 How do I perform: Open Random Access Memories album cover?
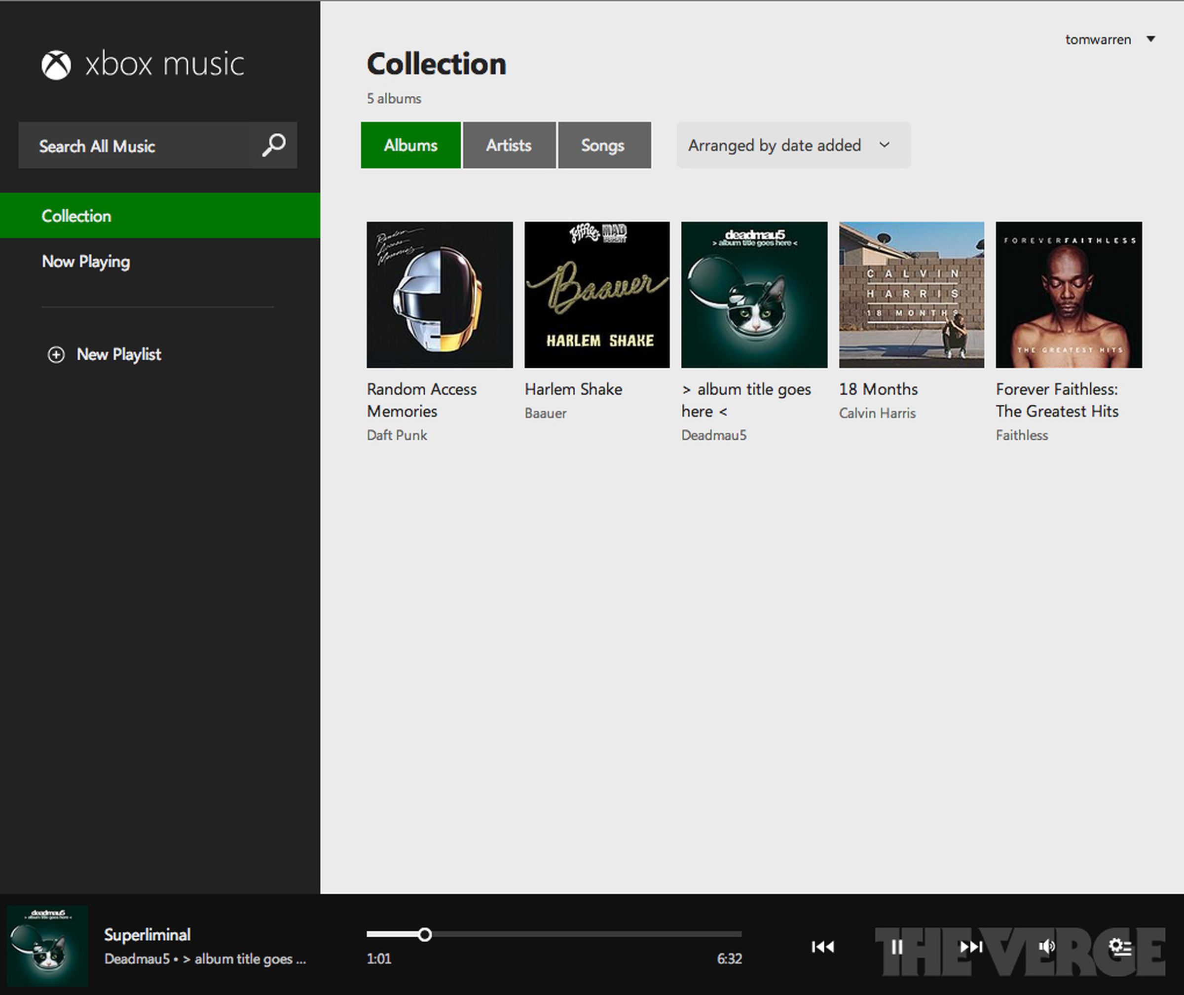(440, 295)
